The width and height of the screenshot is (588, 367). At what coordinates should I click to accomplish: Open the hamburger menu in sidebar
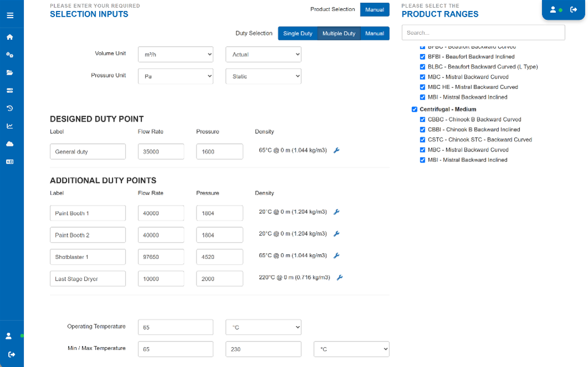pyautogui.click(x=10, y=15)
